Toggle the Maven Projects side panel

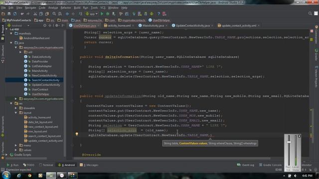point(317,77)
